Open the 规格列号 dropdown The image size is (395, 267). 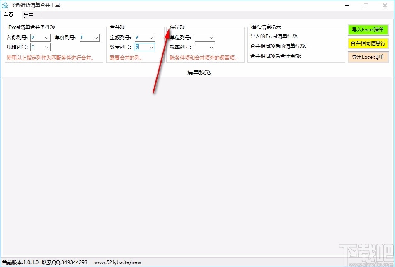tap(48, 47)
